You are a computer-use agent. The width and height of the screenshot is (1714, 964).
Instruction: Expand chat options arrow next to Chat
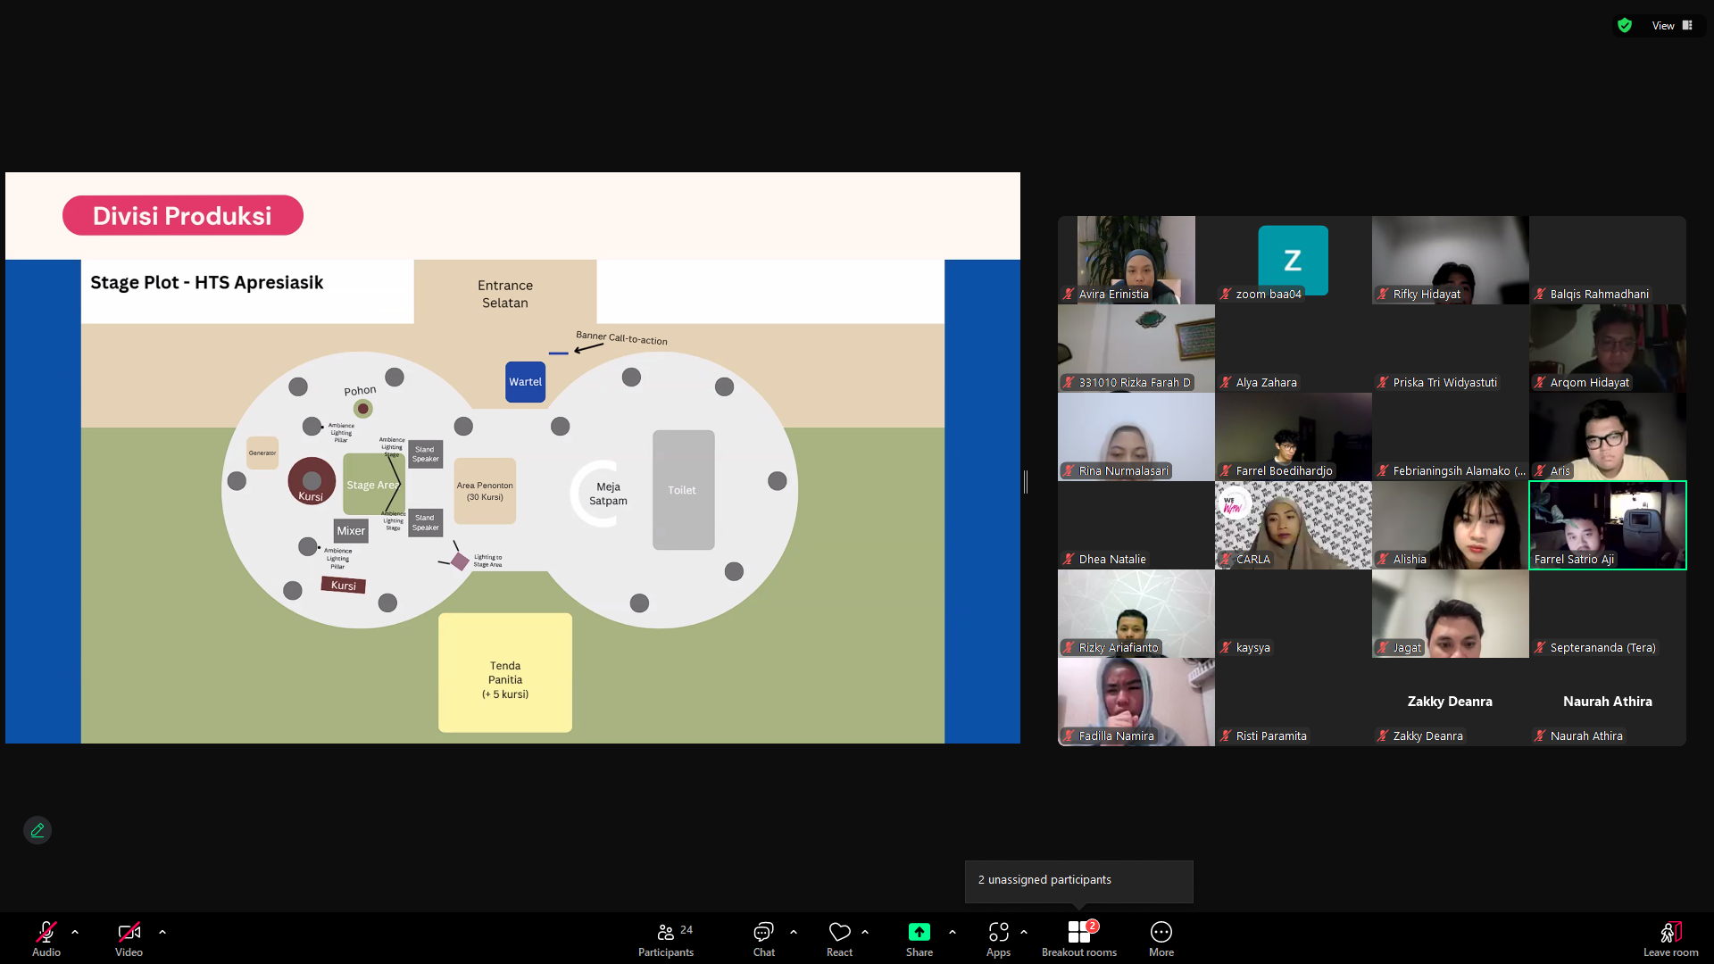[x=794, y=932]
